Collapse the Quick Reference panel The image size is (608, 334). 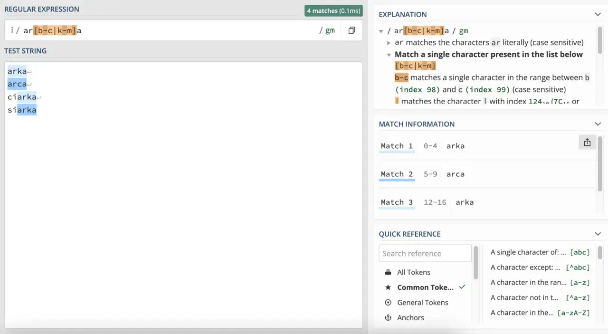(x=598, y=234)
